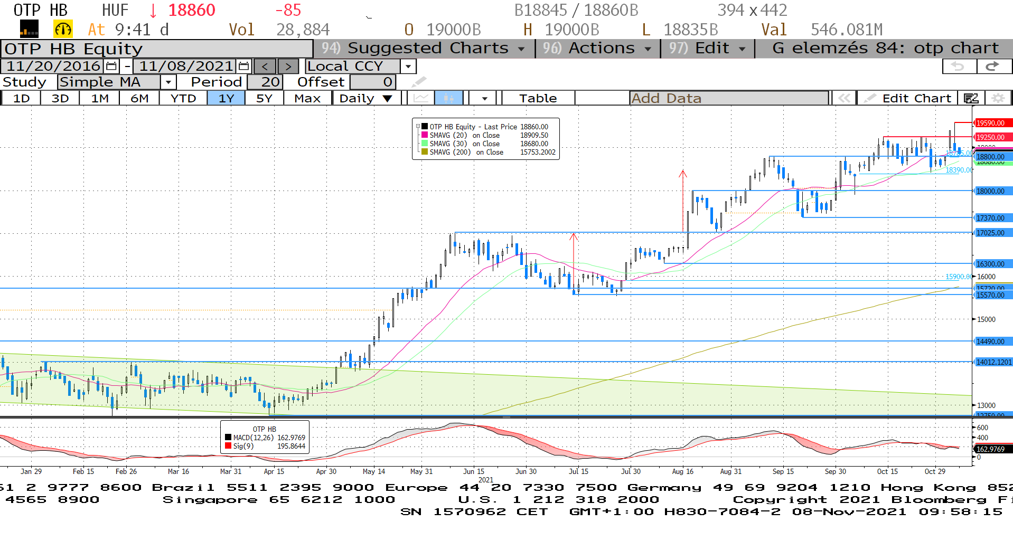Click the 17025.00 price level label
1013x541 pixels.
coord(993,233)
